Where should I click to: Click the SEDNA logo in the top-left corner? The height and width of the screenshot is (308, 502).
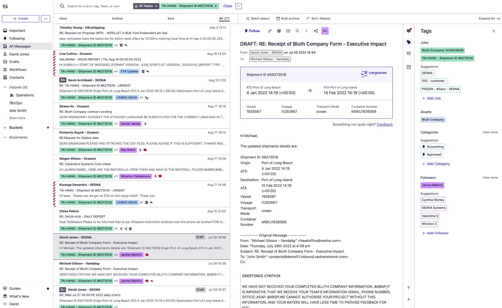[x=5, y=6]
